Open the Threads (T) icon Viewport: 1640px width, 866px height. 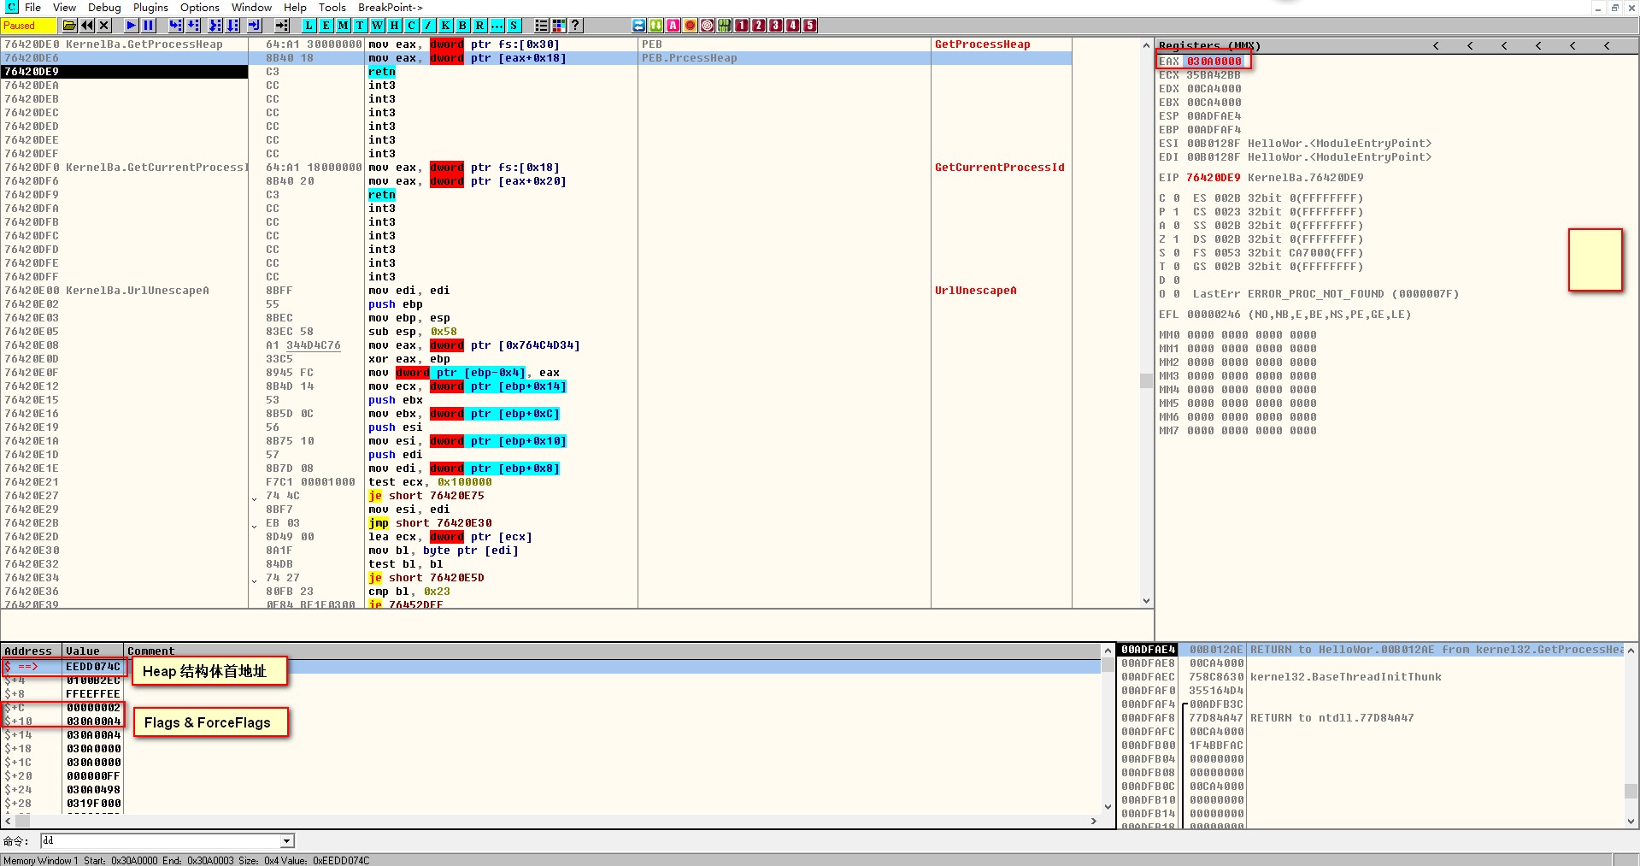pyautogui.click(x=361, y=26)
